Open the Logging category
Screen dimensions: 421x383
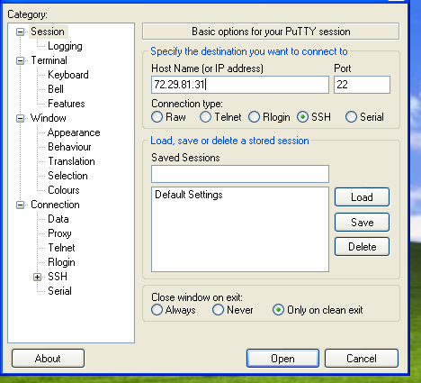pyautogui.click(x=65, y=46)
